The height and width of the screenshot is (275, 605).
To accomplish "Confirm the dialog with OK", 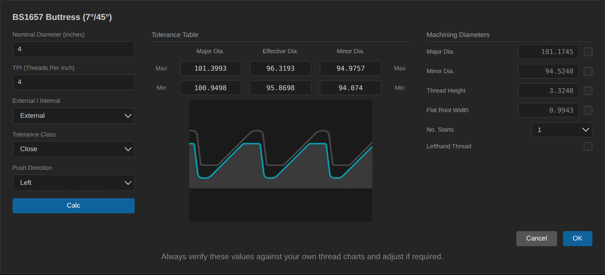I will 577,238.
